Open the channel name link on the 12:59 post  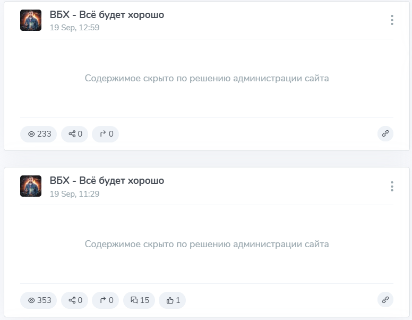click(107, 15)
